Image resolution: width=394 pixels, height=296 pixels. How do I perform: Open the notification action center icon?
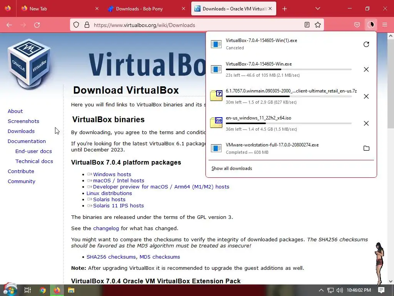tap(381, 290)
